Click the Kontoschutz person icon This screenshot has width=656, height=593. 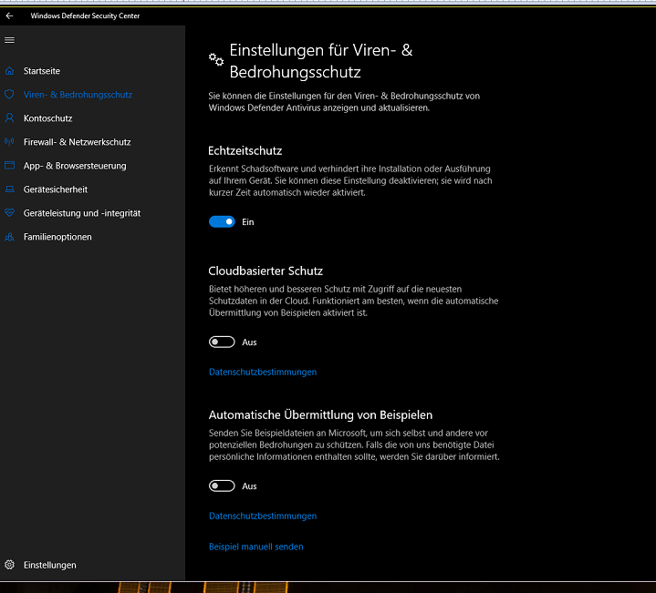pos(10,118)
